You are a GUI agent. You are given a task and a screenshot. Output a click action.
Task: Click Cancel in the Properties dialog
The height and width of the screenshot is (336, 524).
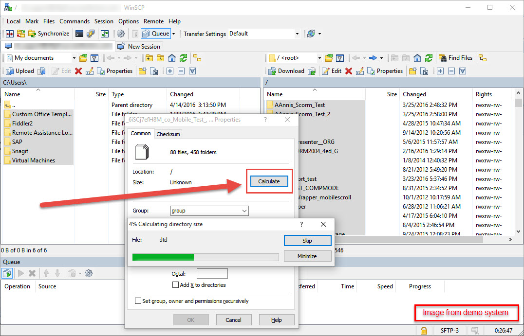[x=234, y=320]
